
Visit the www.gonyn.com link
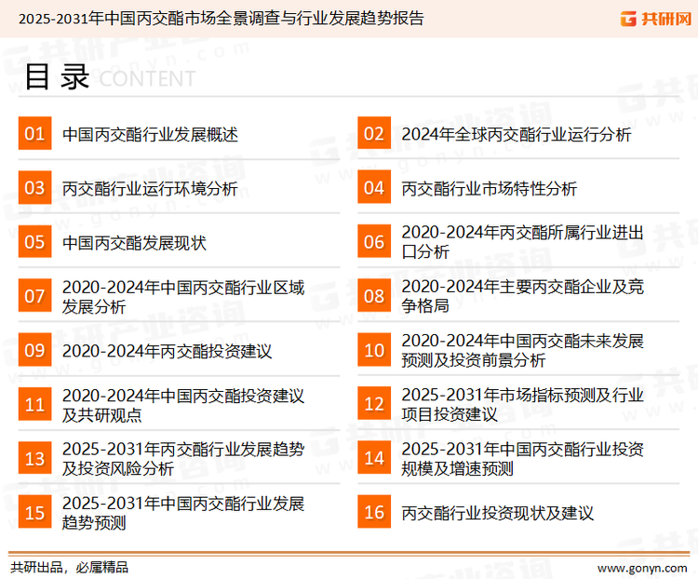(642, 569)
